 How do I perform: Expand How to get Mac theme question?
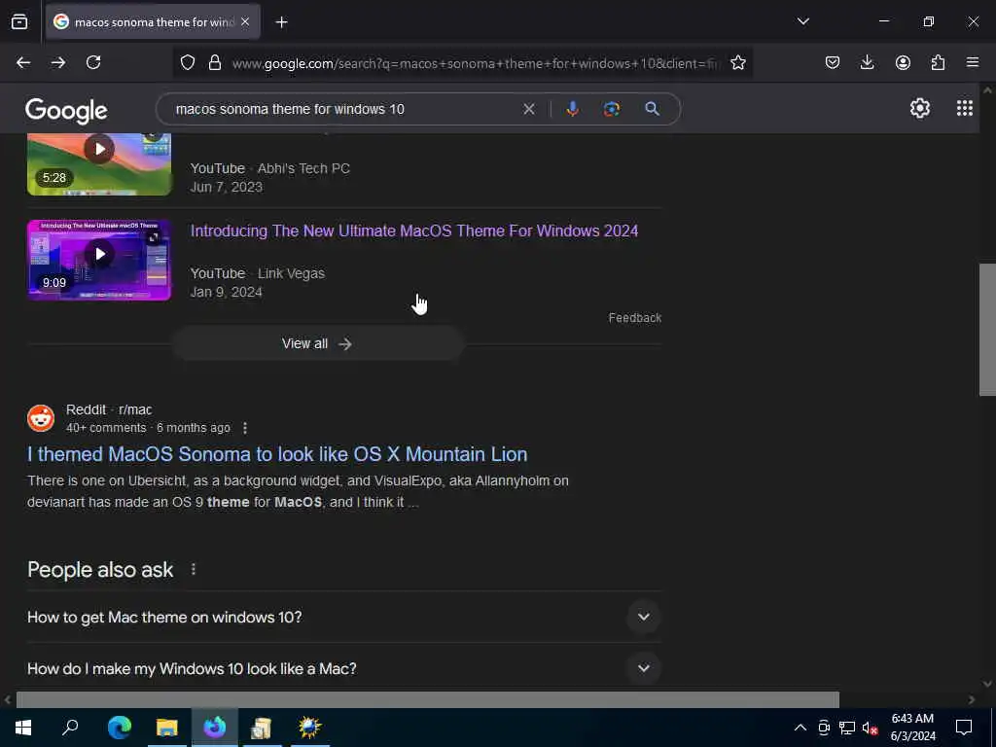pyautogui.click(x=344, y=617)
